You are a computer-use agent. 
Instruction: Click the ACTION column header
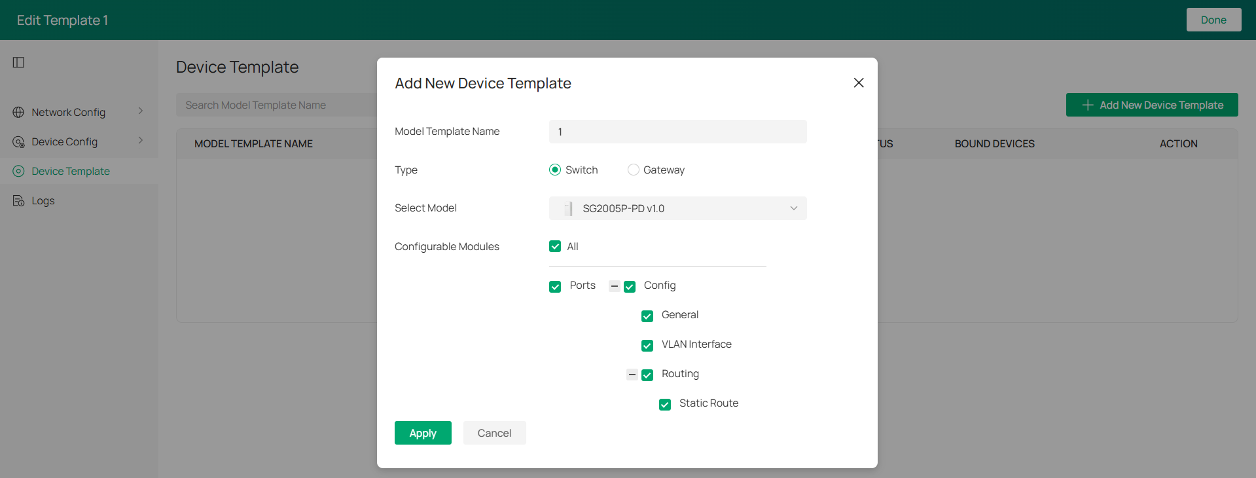[1178, 143]
